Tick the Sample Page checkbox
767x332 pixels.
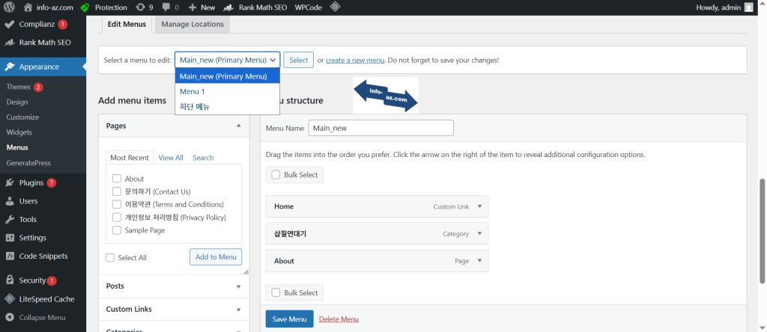pos(117,230)
